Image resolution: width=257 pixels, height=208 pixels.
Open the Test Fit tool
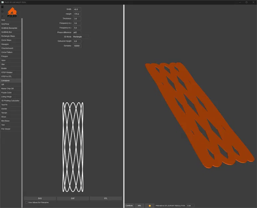tap(11, 105)
